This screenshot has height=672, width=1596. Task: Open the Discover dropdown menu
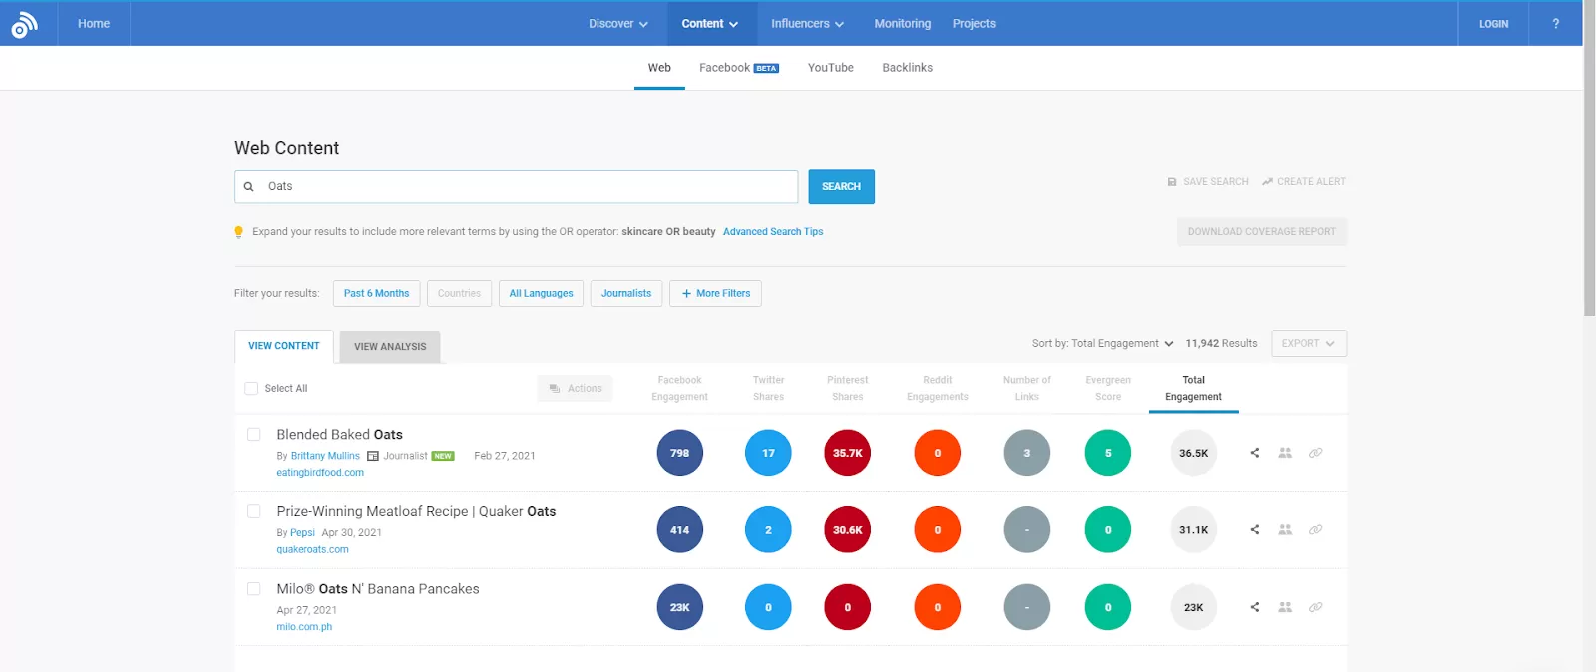point(618,24)
